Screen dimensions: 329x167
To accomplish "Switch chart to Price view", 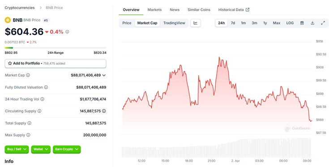I will pyautogui.click(x=127, y=23).
